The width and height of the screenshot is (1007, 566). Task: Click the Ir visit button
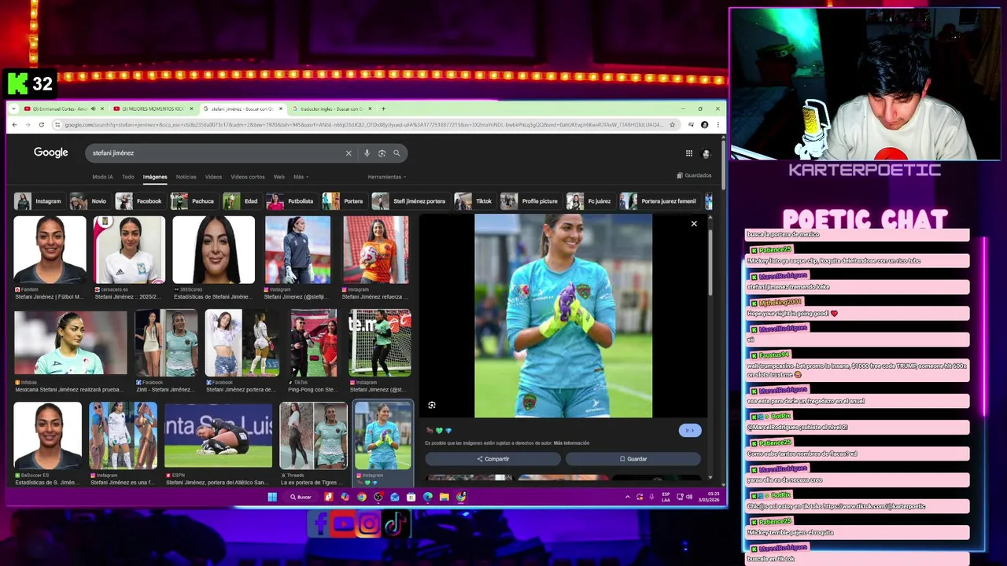point(690,430)
